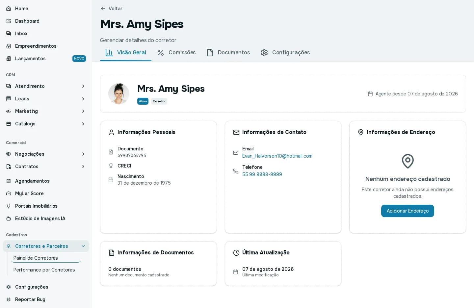Expand the Contratos submenu chevron
This screenshot has height=308, width=474.
click(x=83, y=167)
